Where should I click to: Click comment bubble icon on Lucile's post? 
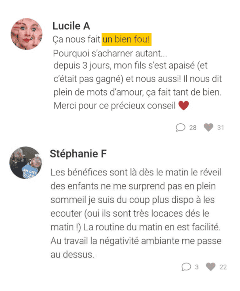click(x=180, y=128)
